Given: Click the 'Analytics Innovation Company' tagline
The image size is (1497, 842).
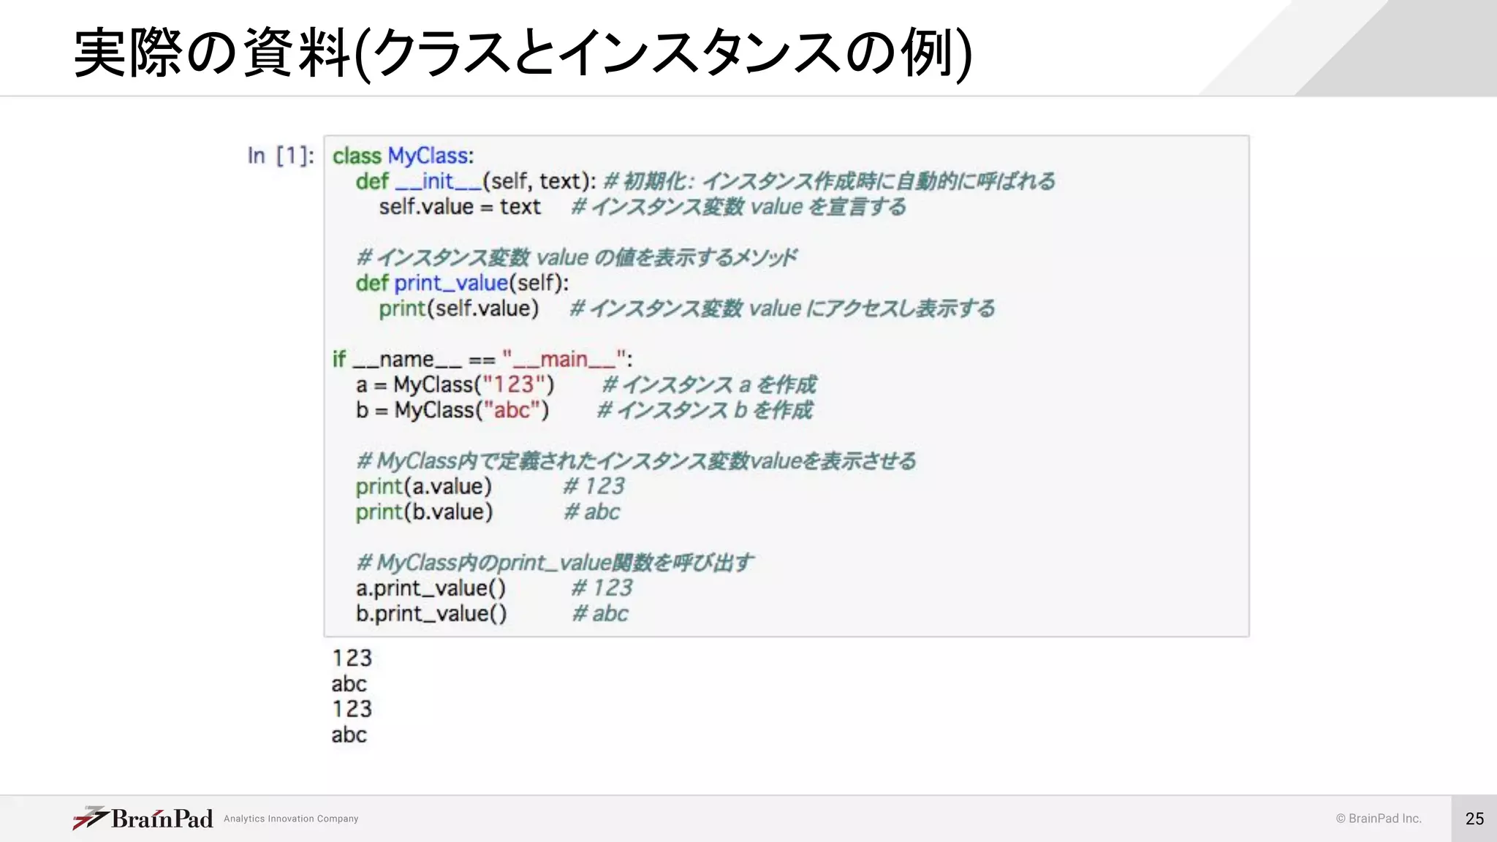Looking at the screenshot, I should (x=291, y=819).
